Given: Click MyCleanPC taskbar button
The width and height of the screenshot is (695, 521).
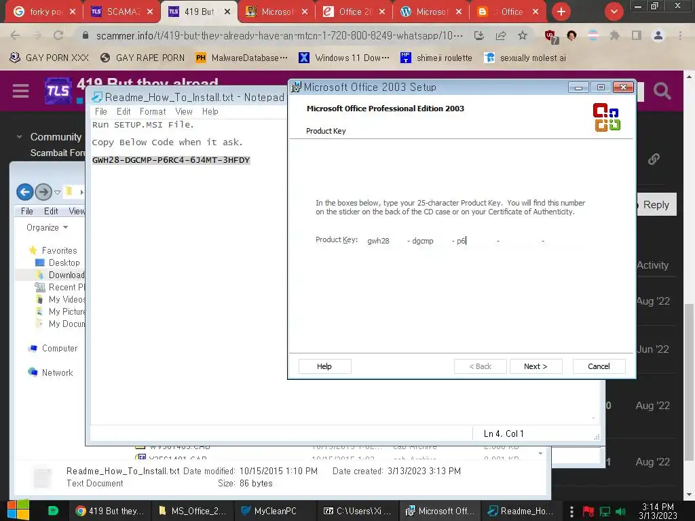Looking at the screenshot, I should [x=275, y=511].
